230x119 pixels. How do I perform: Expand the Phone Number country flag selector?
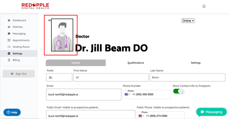pos(127,94)
